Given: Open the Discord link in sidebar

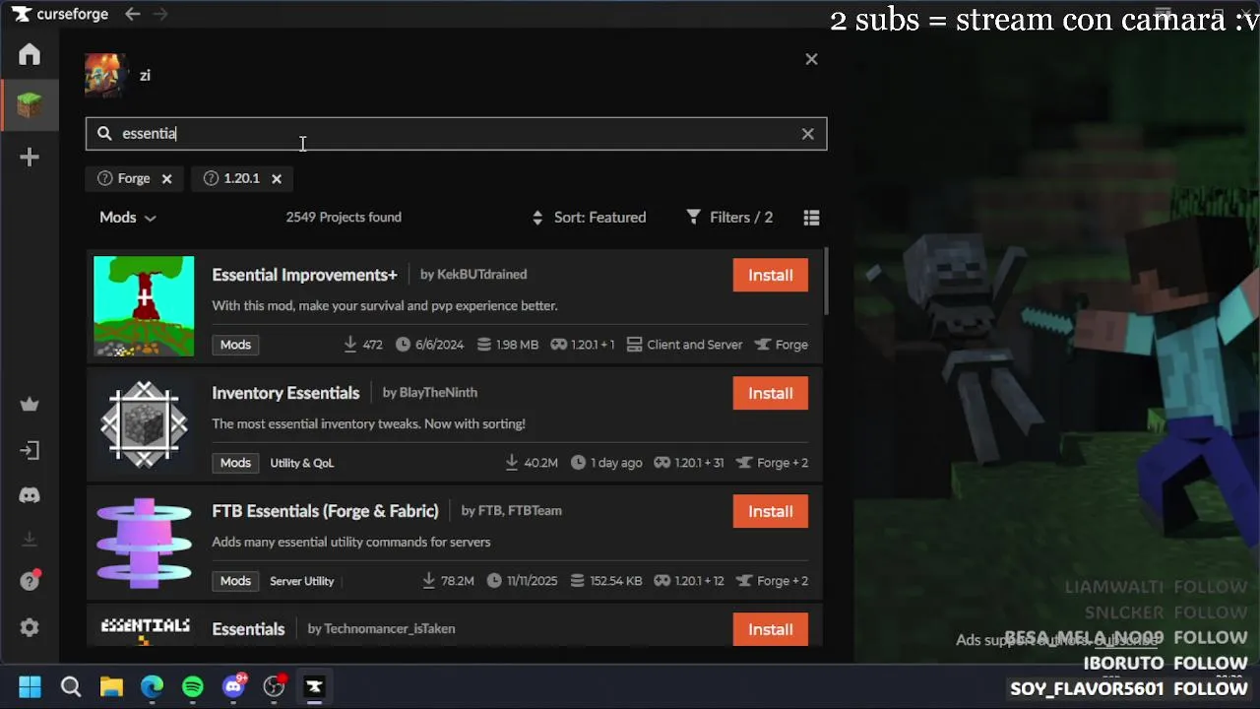Looking at the screenshot, I should tap(30, 495).
